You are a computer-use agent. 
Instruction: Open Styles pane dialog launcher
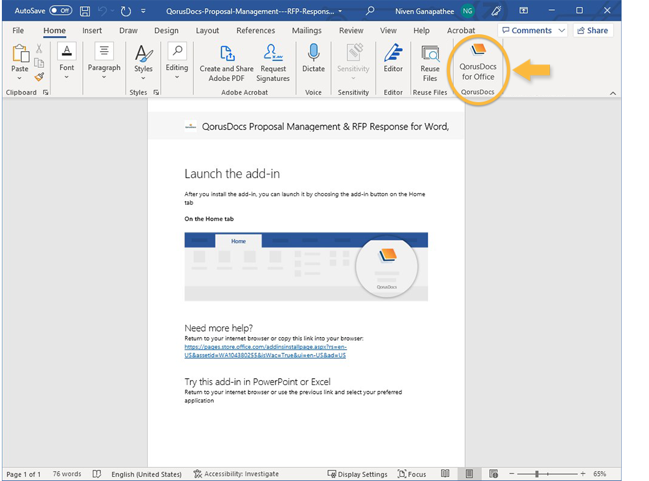pyautogui.click(x=156, y=92)
